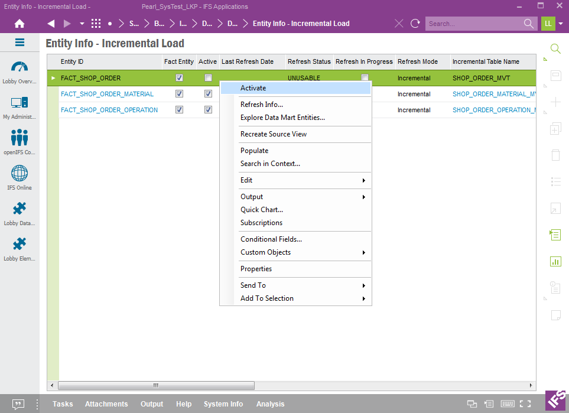Toggle the hamburger navigation menu
The height and width of the screenshot is (413, 569).
tap(19, 43)
